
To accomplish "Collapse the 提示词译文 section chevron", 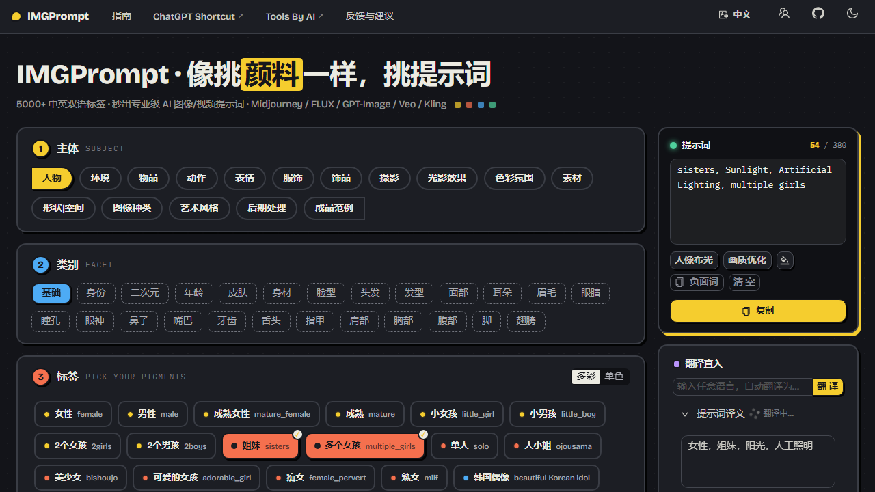I will [684, 414].
